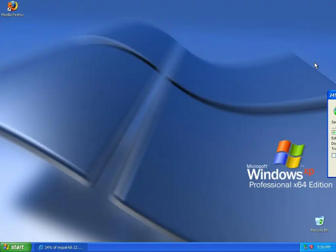Click the network connection tray icon
The height and width of the screenshot is (252, 336).
tap(305, 247)
